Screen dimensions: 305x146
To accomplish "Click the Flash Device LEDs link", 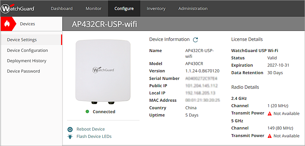I will [94, 137].
